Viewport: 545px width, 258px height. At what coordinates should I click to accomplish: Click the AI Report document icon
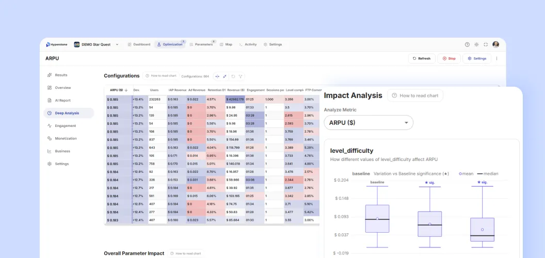point(50,101)
